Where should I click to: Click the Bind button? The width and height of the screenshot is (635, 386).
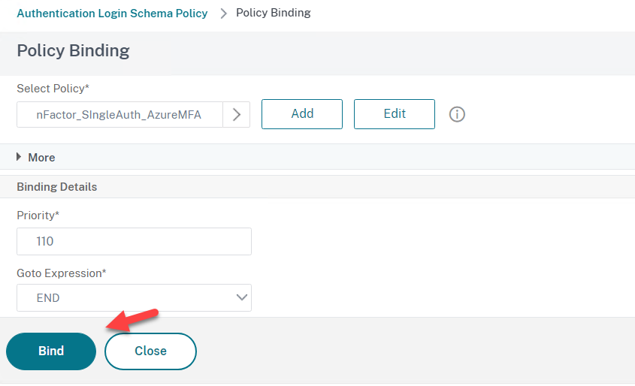click(51, 351)
